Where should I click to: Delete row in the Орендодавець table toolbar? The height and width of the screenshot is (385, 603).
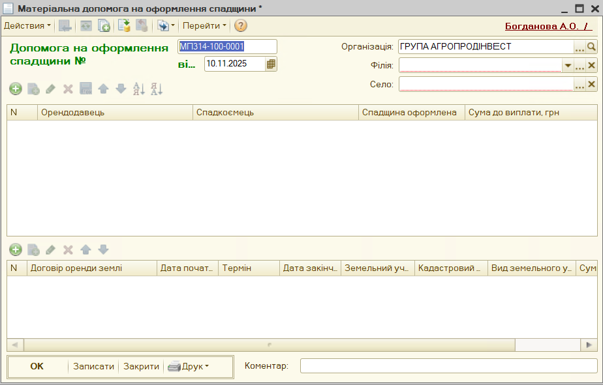68,89
